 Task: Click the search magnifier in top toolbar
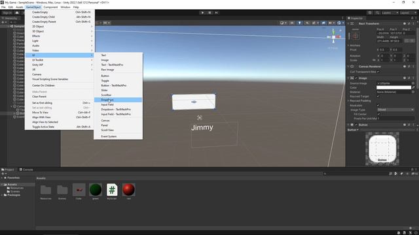(x=377, y=13)
